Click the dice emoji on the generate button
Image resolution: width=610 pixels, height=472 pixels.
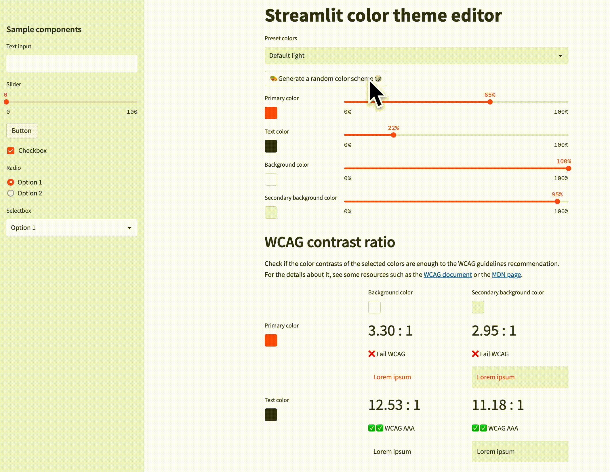[x=379, y=78]
